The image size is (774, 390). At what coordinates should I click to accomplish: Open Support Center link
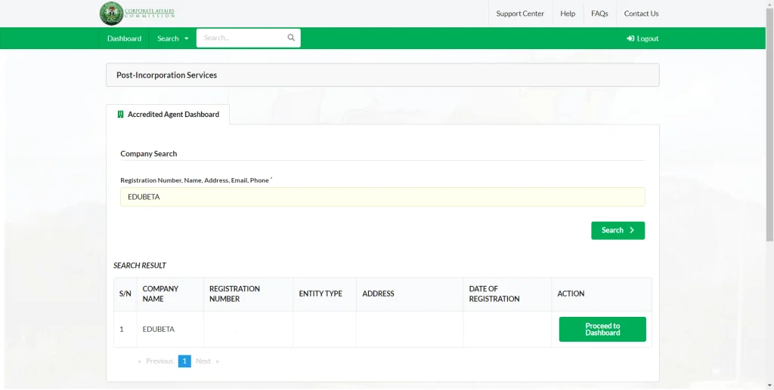point(520,14)
